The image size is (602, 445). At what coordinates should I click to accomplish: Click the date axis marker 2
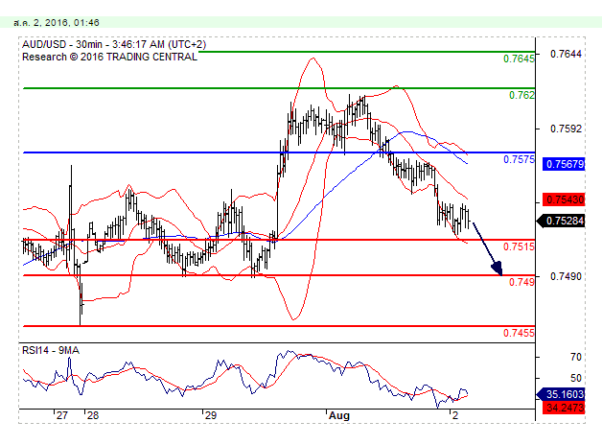coord(455,415)
